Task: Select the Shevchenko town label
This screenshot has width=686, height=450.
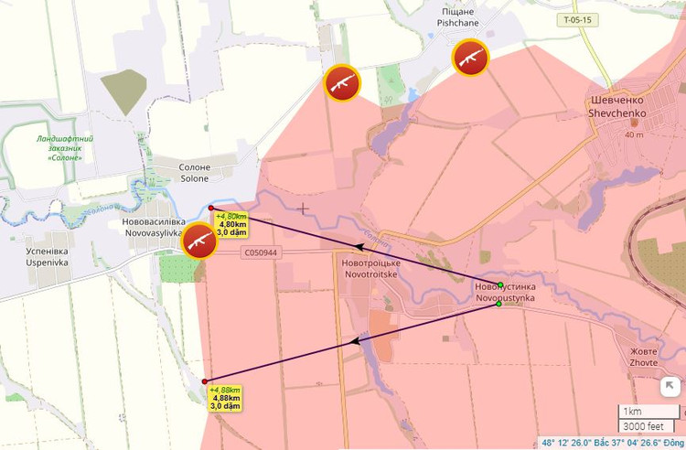Action: point(616,107)
